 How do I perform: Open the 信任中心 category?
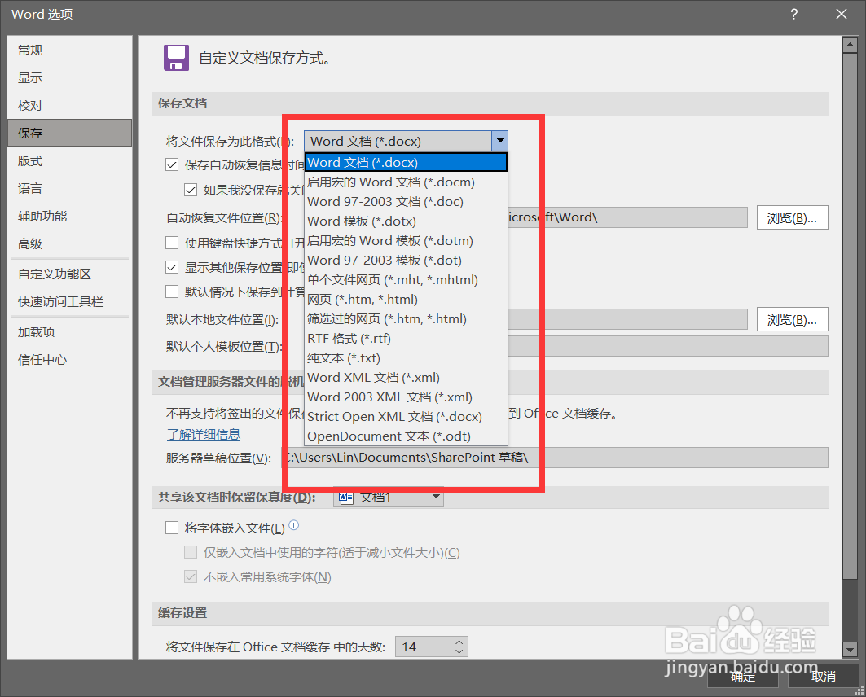69,360
